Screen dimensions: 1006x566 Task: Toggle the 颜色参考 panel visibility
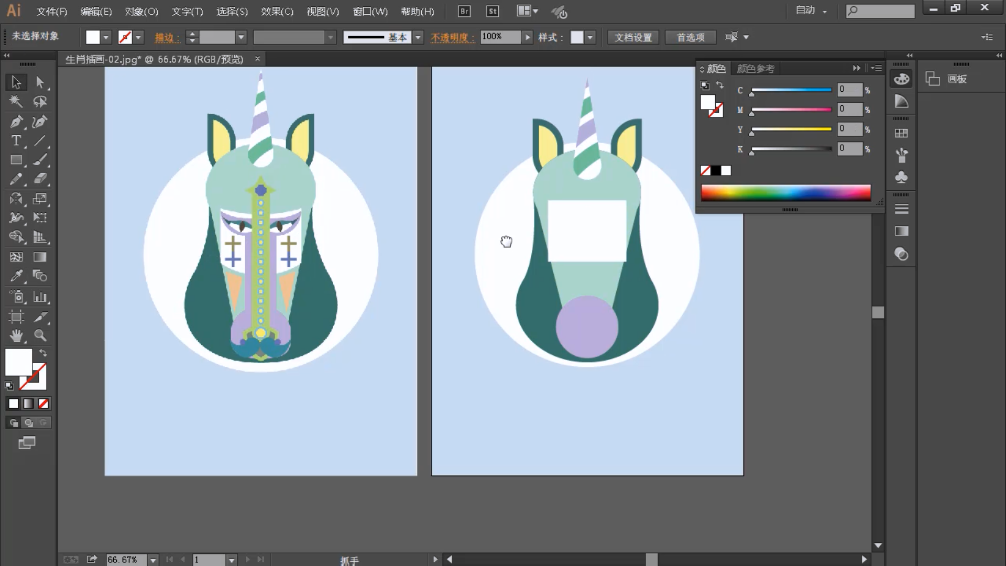(x=754, y=68)
